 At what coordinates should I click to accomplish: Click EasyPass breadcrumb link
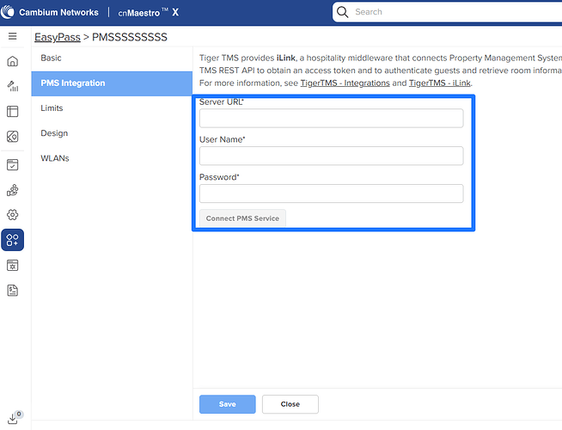click(x=58, y=37)
